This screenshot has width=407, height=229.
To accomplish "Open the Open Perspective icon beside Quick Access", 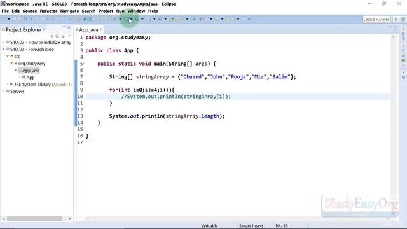I will 396,19.
